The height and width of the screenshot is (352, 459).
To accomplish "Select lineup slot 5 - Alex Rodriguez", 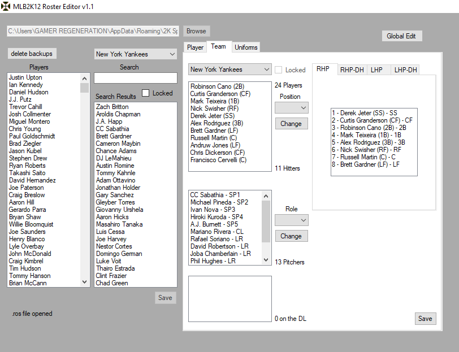I will [368, 142].
